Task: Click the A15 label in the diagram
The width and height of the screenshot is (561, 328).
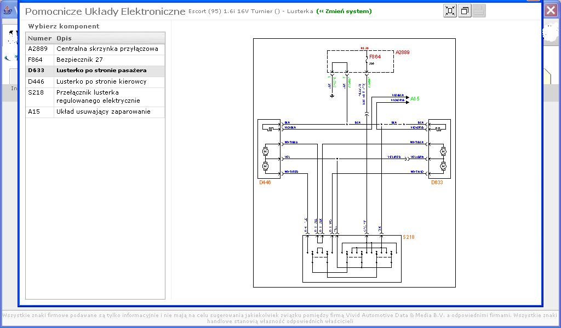Action: (415, 99)
